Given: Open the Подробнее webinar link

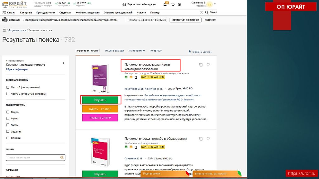Looking at the screenshot, I should pyautogui.click(x=210, y=20).
